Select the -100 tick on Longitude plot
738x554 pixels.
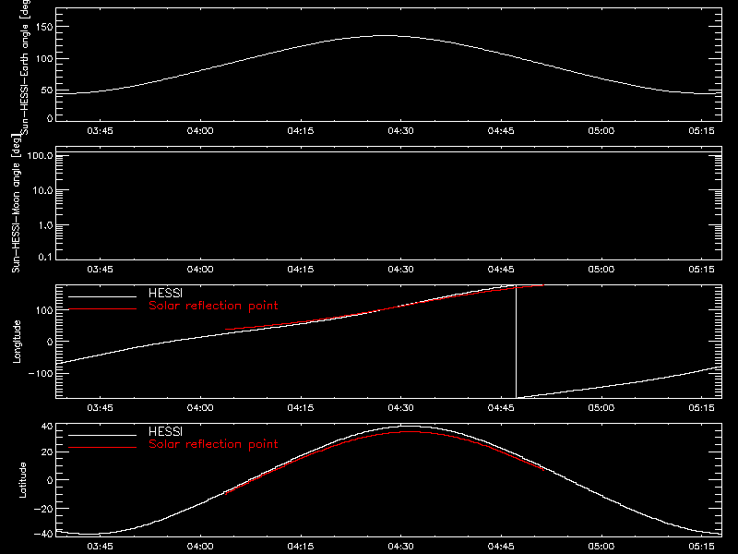[41, 373]
